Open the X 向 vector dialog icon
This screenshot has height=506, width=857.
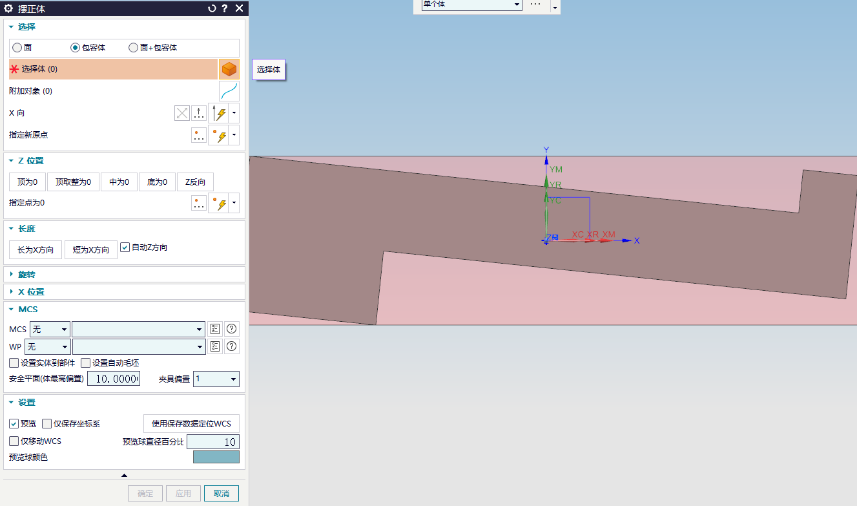pos(199,114)
